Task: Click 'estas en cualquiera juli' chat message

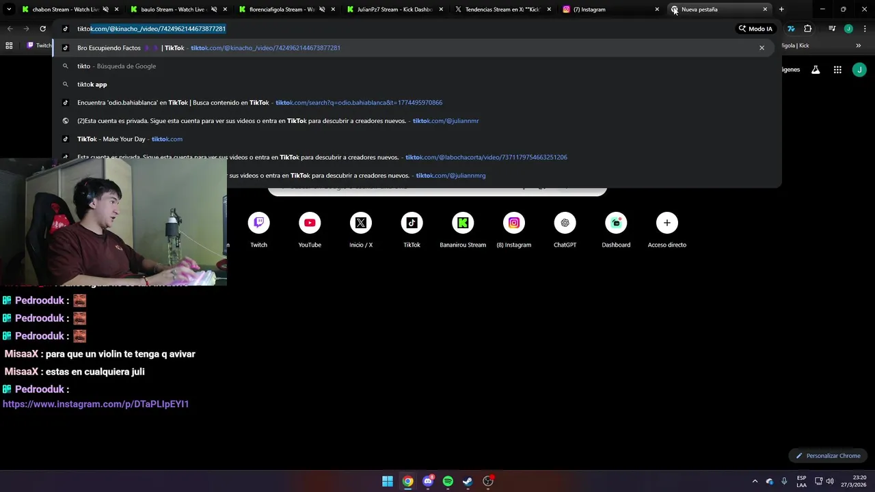Action: click(x=95, y=372)
